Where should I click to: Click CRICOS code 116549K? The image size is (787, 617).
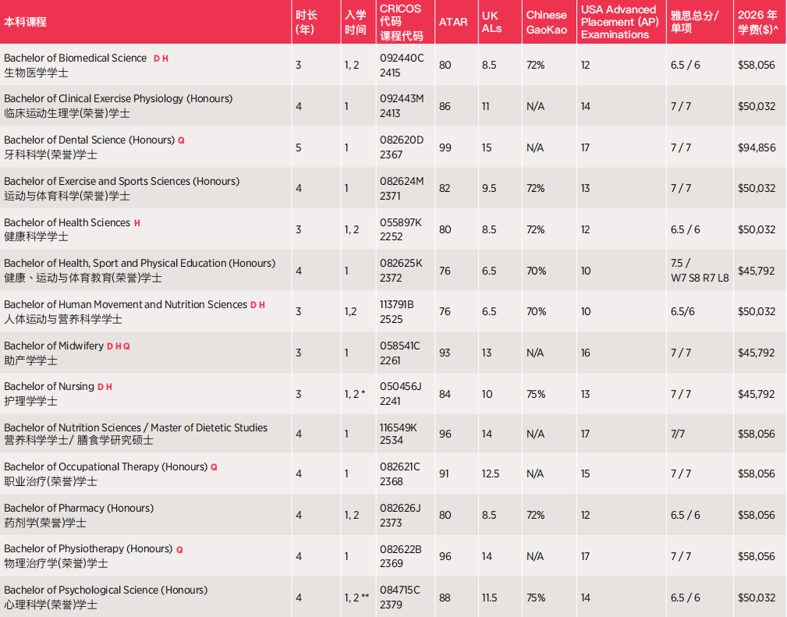tap(398, 427)
